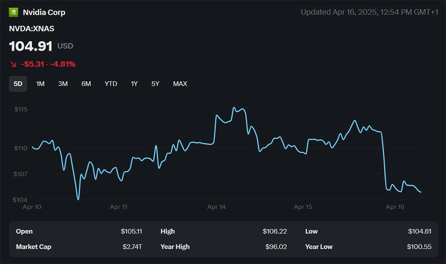446x264 pixels.
Task: Click the Nvidia Corp company name
Action: pos(44,12)
